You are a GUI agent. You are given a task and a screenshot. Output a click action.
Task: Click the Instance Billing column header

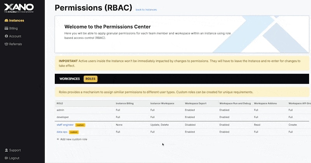pos(124,103)
